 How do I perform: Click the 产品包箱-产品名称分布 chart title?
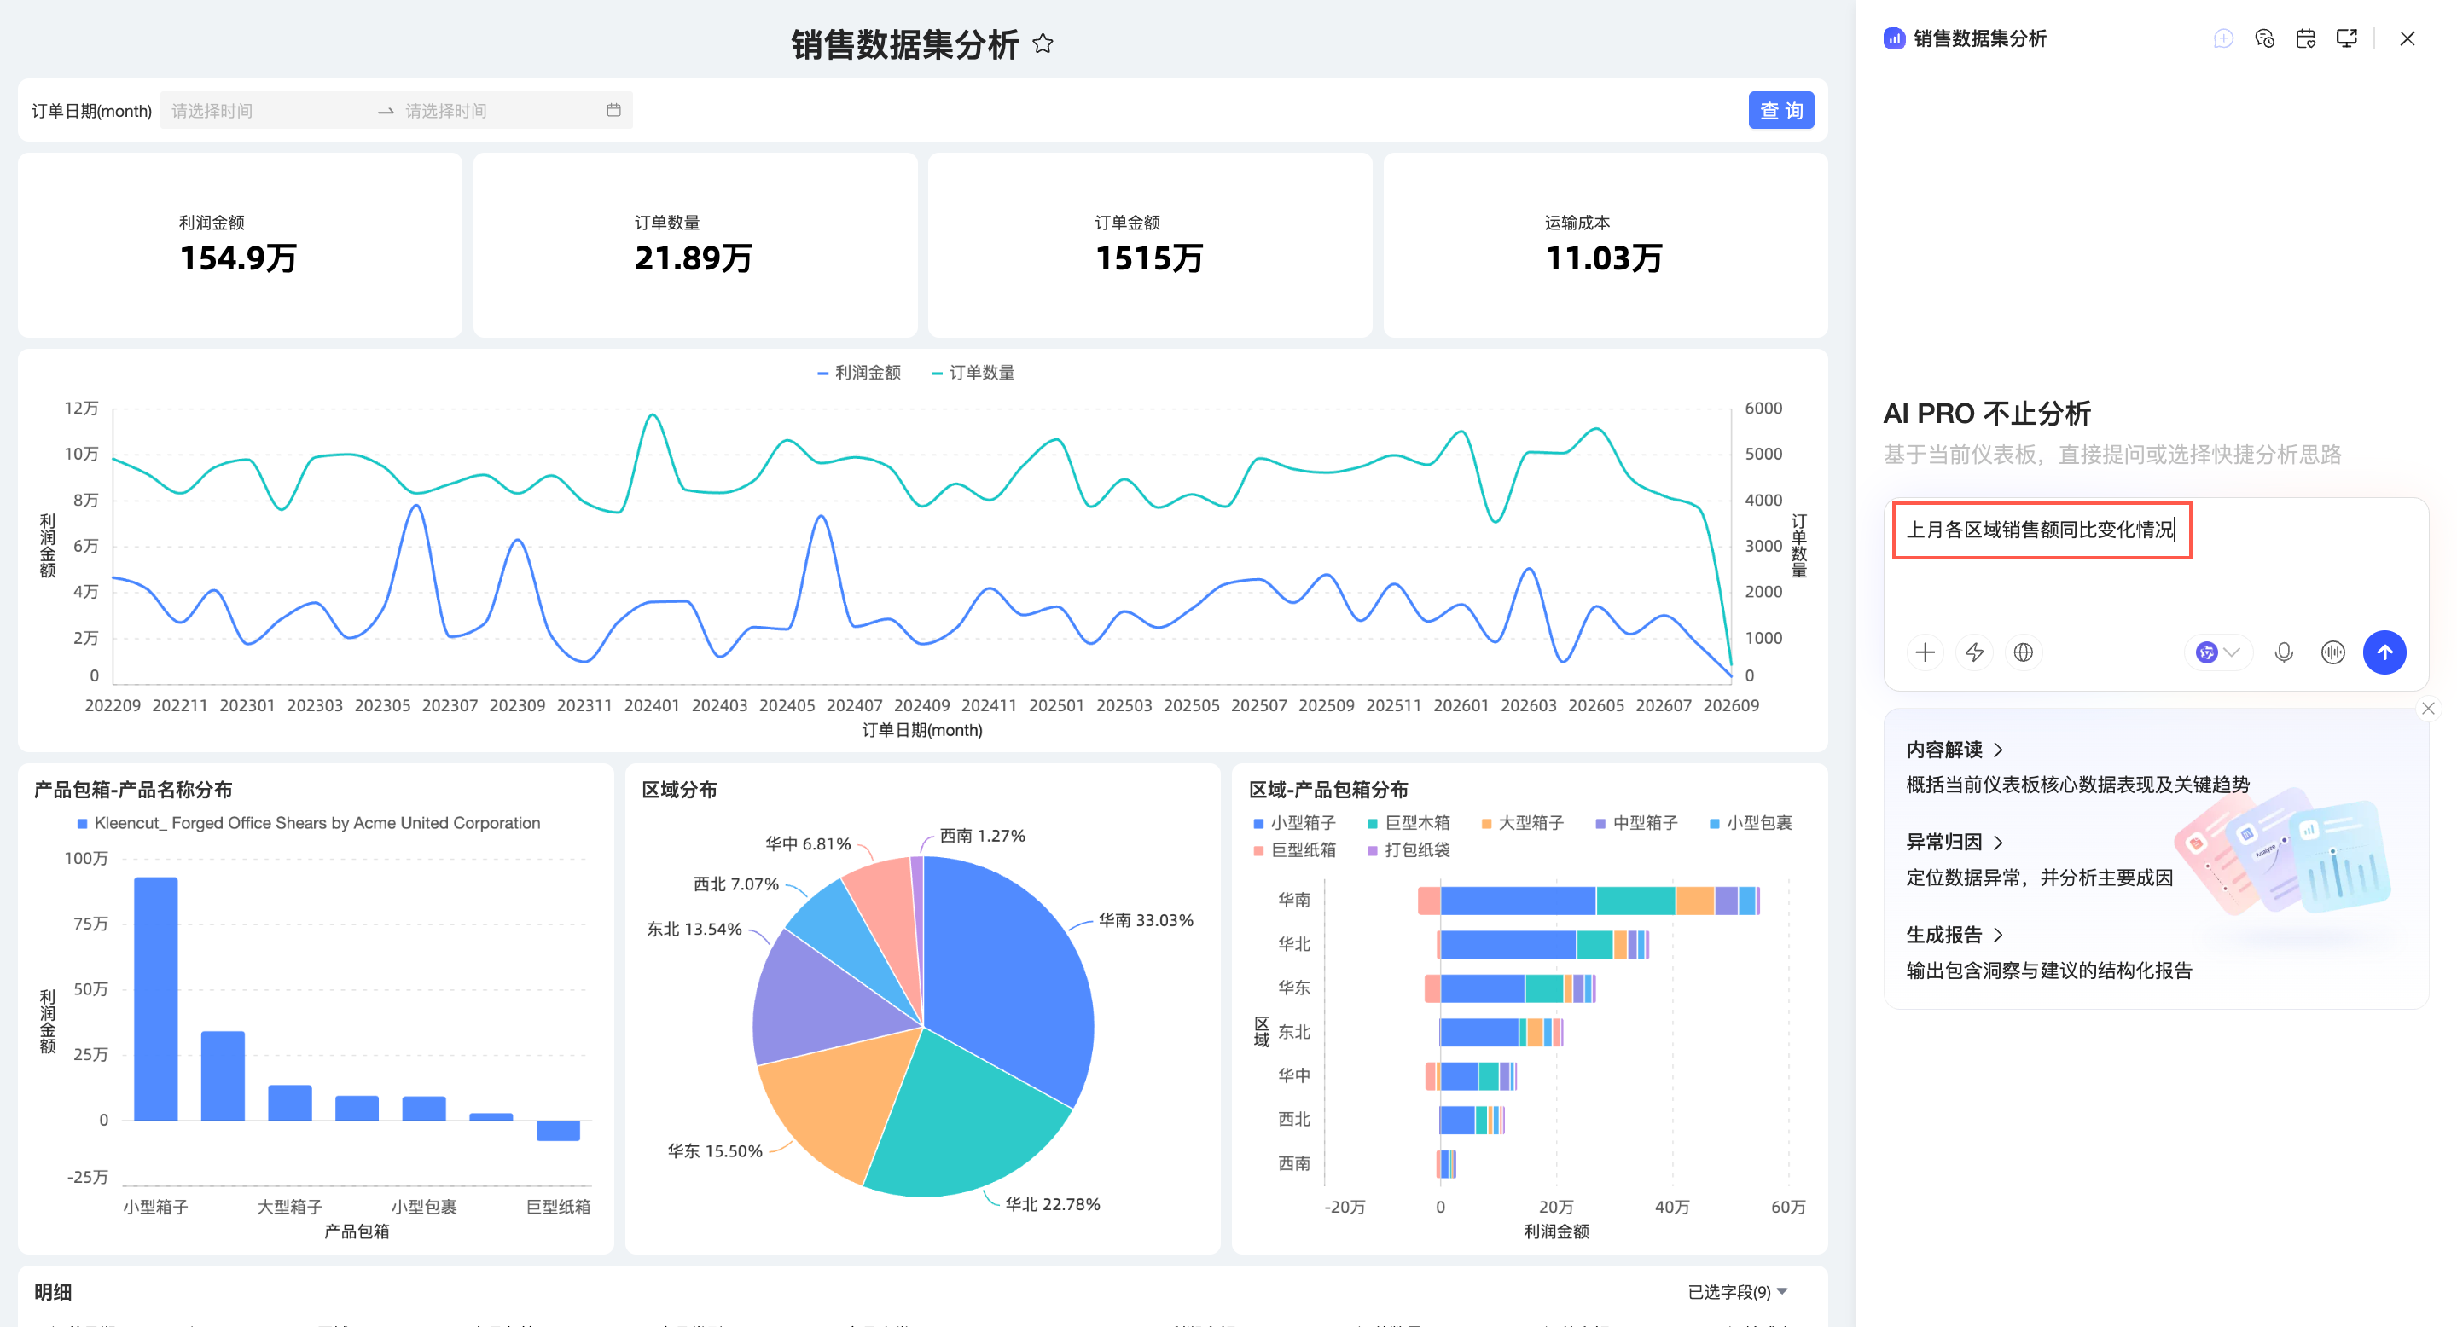(134, 790)
